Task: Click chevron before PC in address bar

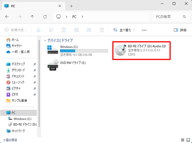Action: pyautogui.click(x=66, y=17)
